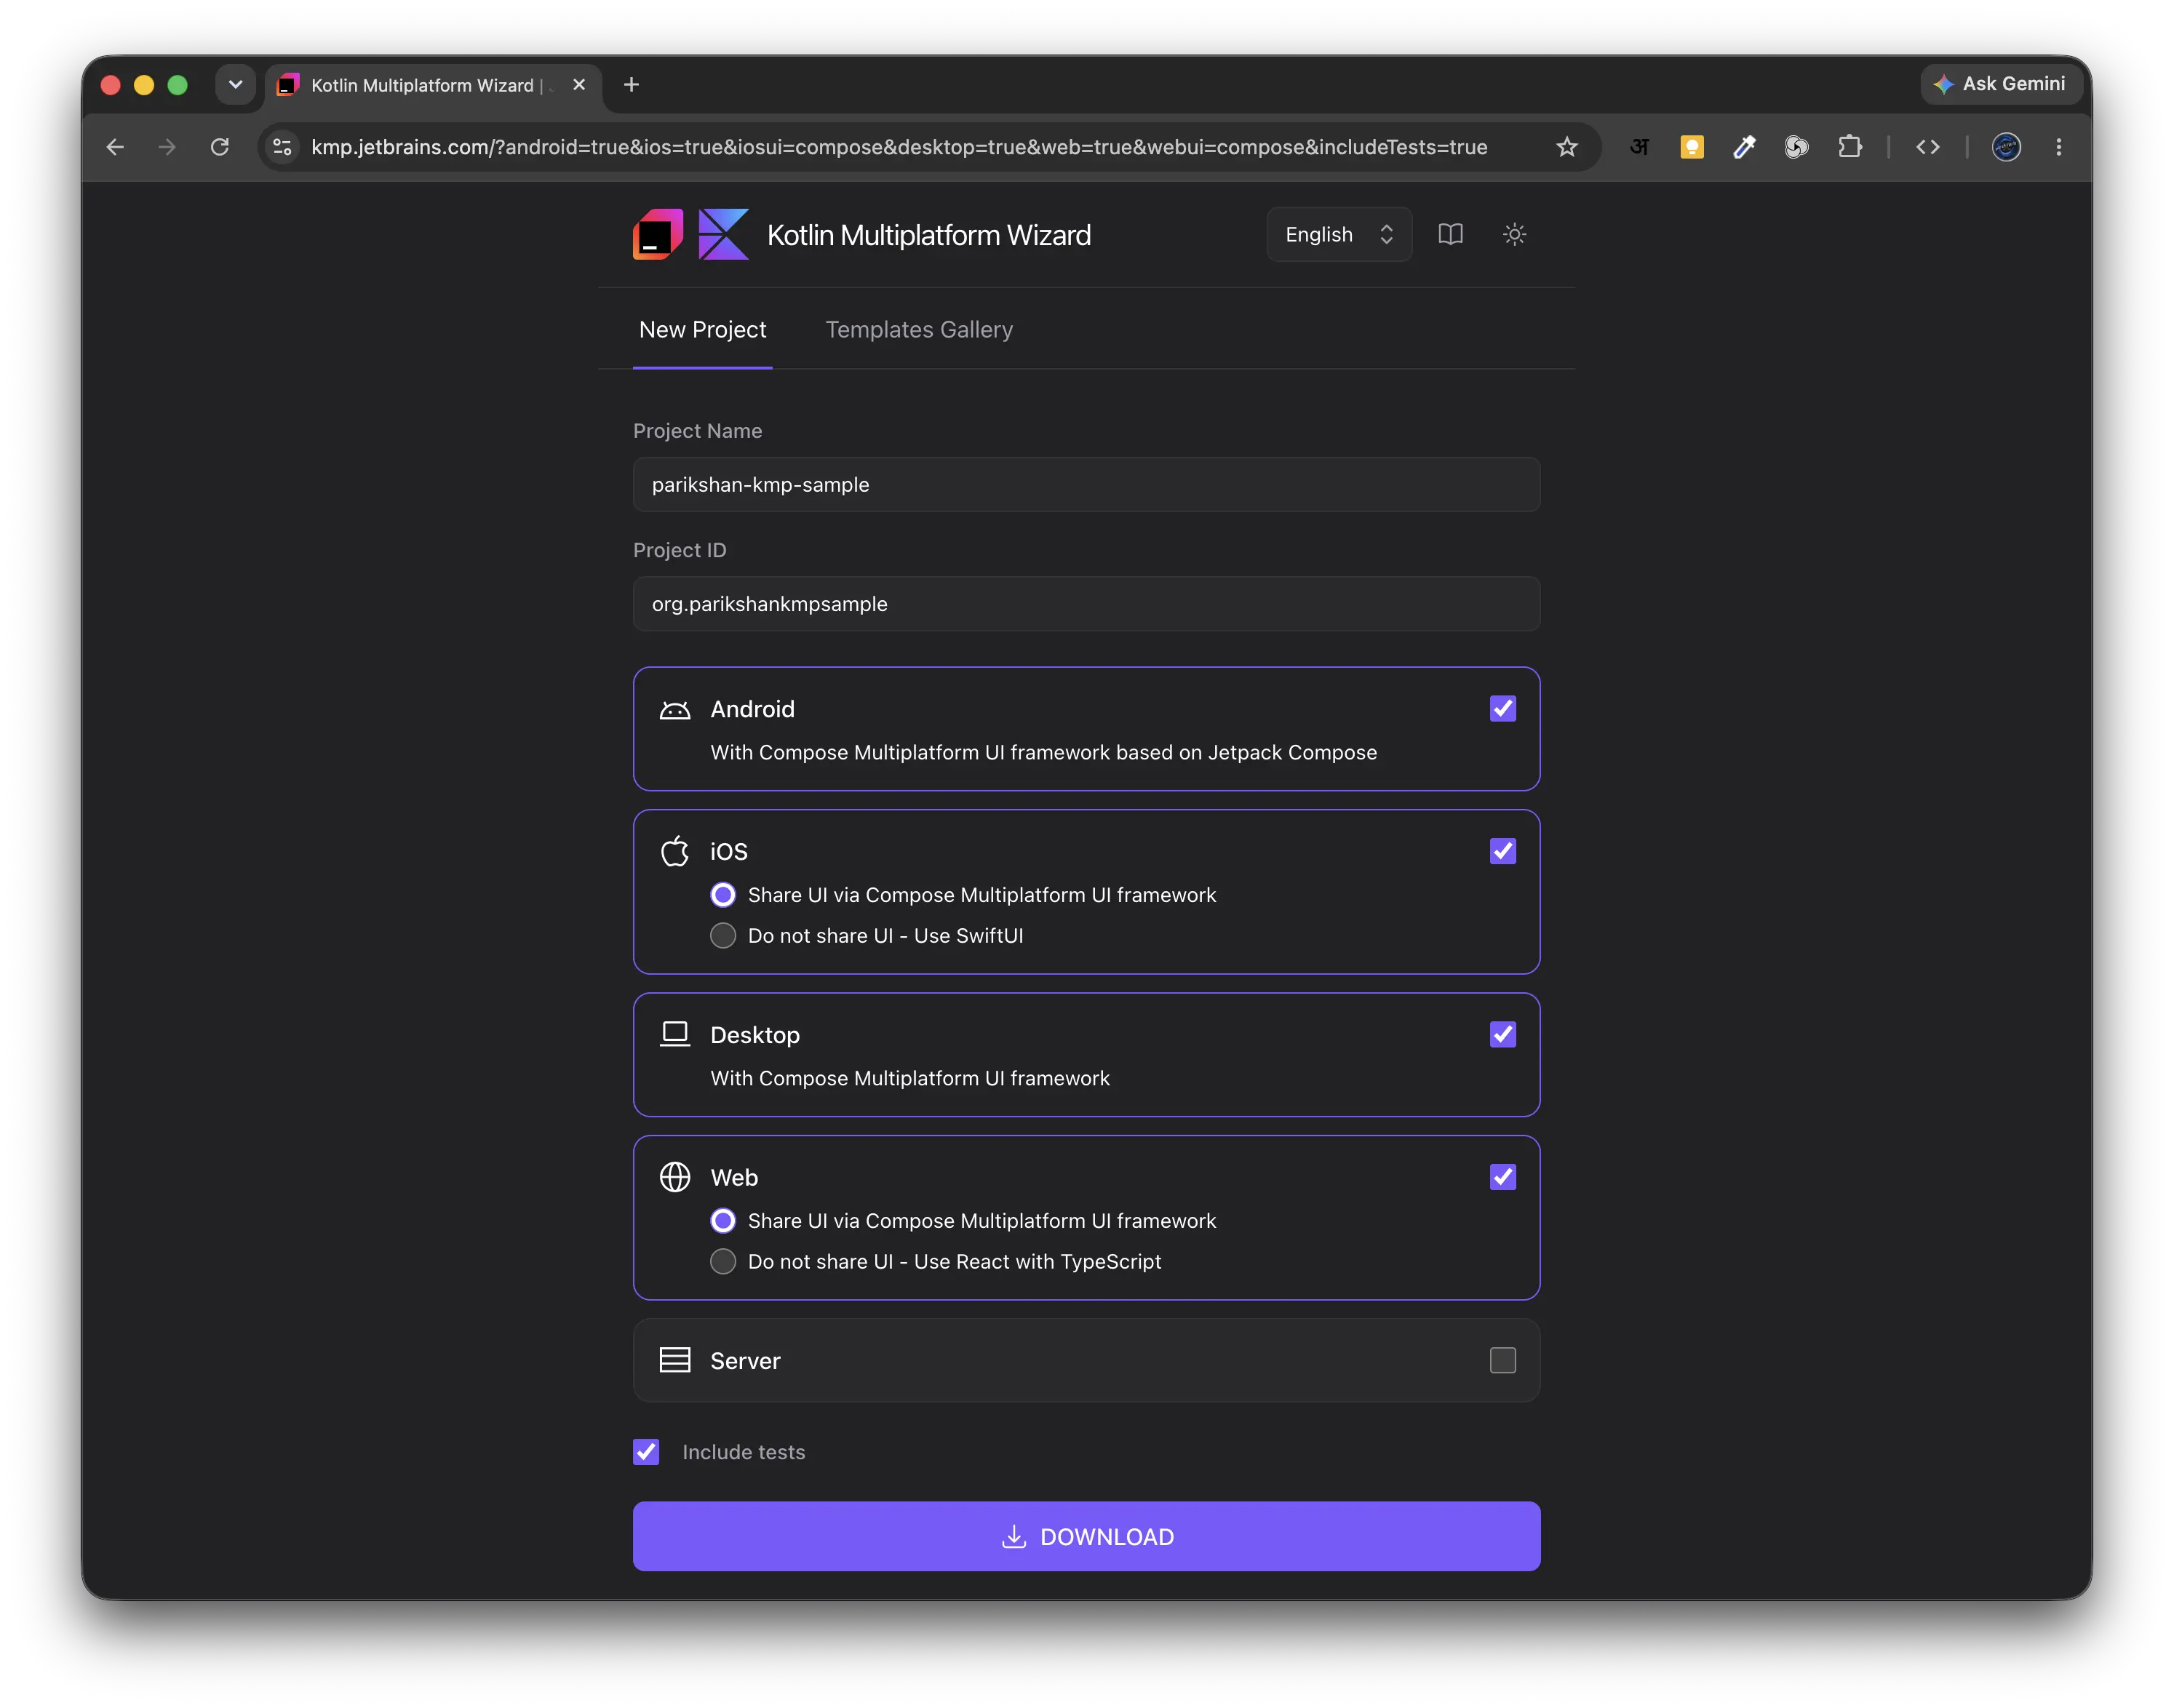Click the Server platform label
The height and width of the screenshot is (1708, 2174).
745,1361
